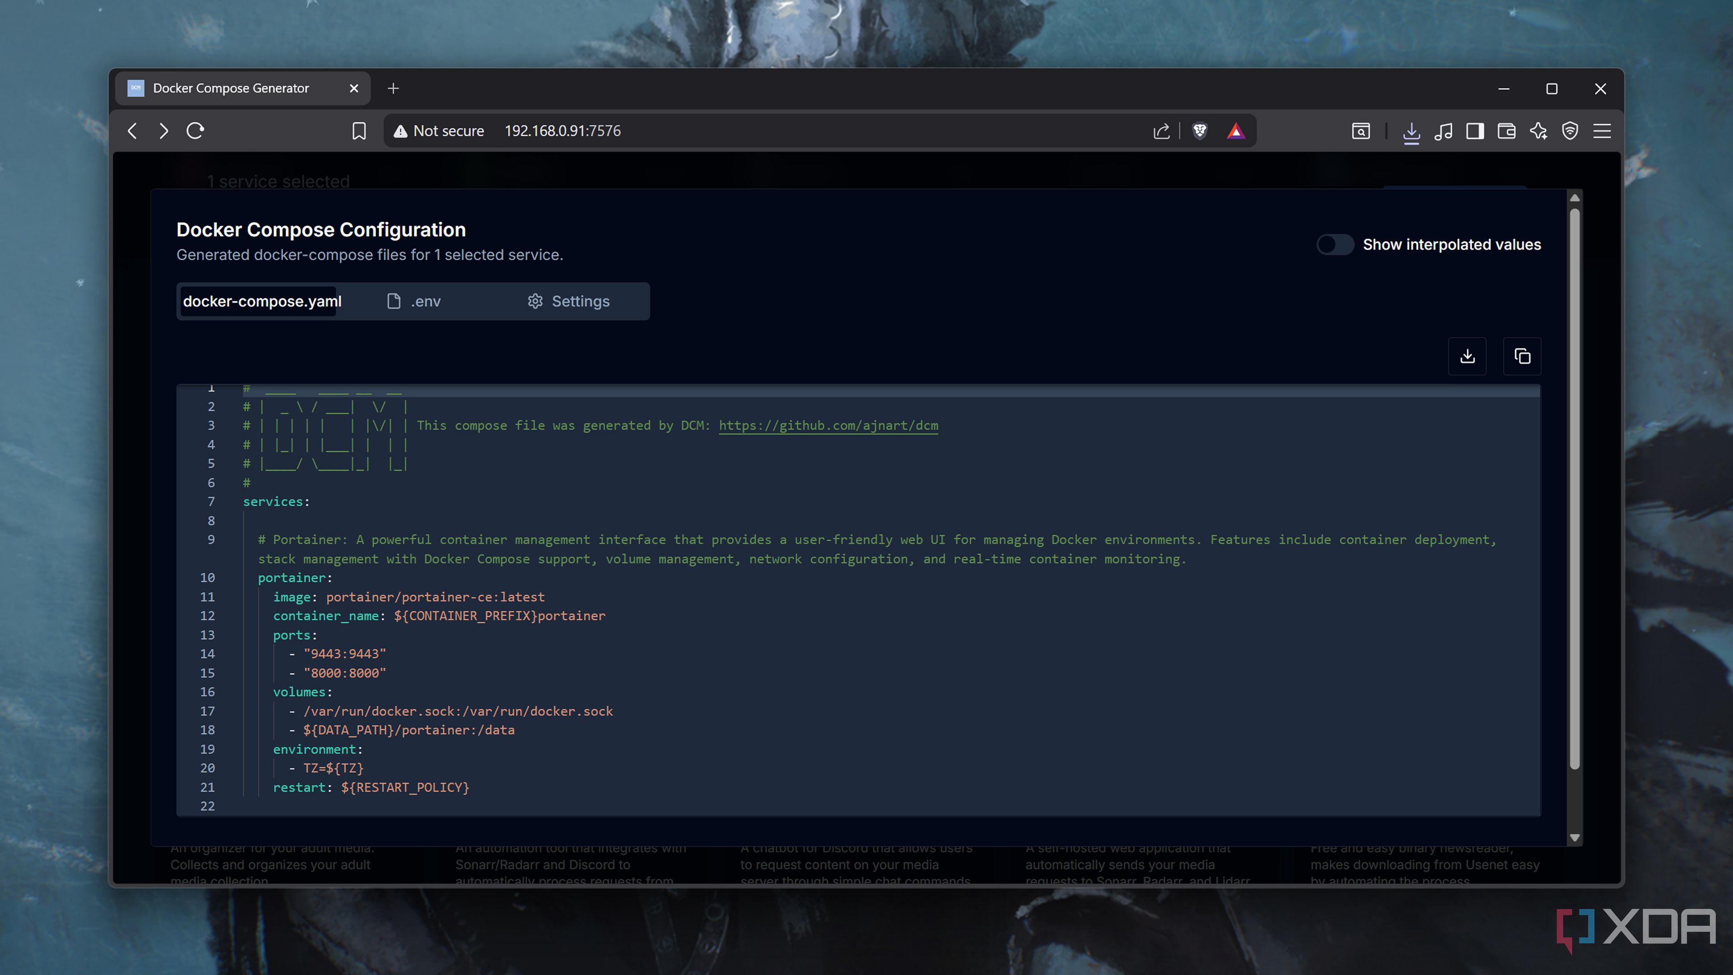Open the .env tab

coord(414,302)
